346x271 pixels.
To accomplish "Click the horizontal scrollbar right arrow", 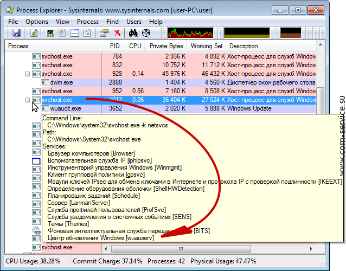I will click(311, 249).
